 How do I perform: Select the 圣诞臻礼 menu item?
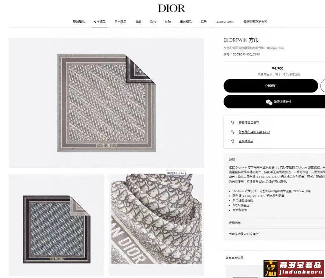point(79,22)
